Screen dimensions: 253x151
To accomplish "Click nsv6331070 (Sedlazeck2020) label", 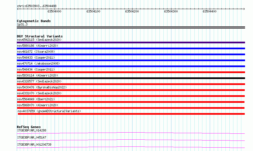I will click(x=39, y=93).
